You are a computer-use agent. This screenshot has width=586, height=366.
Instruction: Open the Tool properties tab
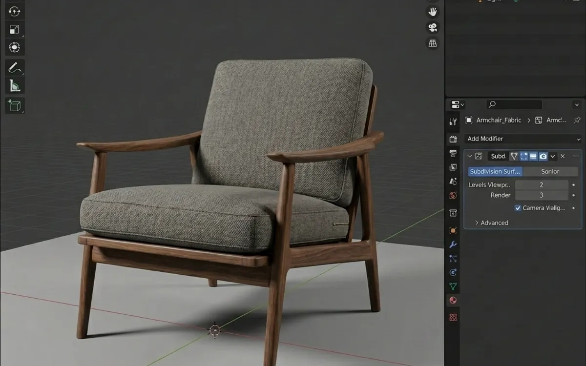tap(453, 122)
